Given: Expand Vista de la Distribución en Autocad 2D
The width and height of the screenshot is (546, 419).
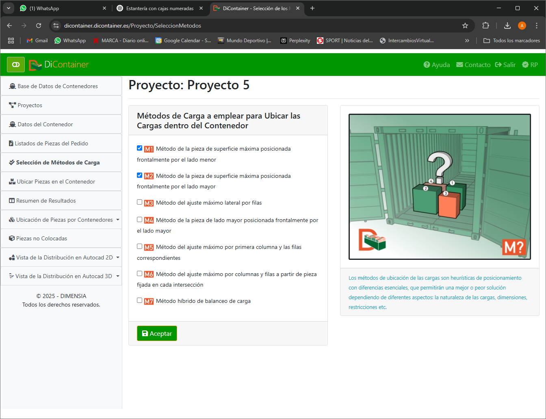Looking at the screenshot, I should [x=118, y=257].
